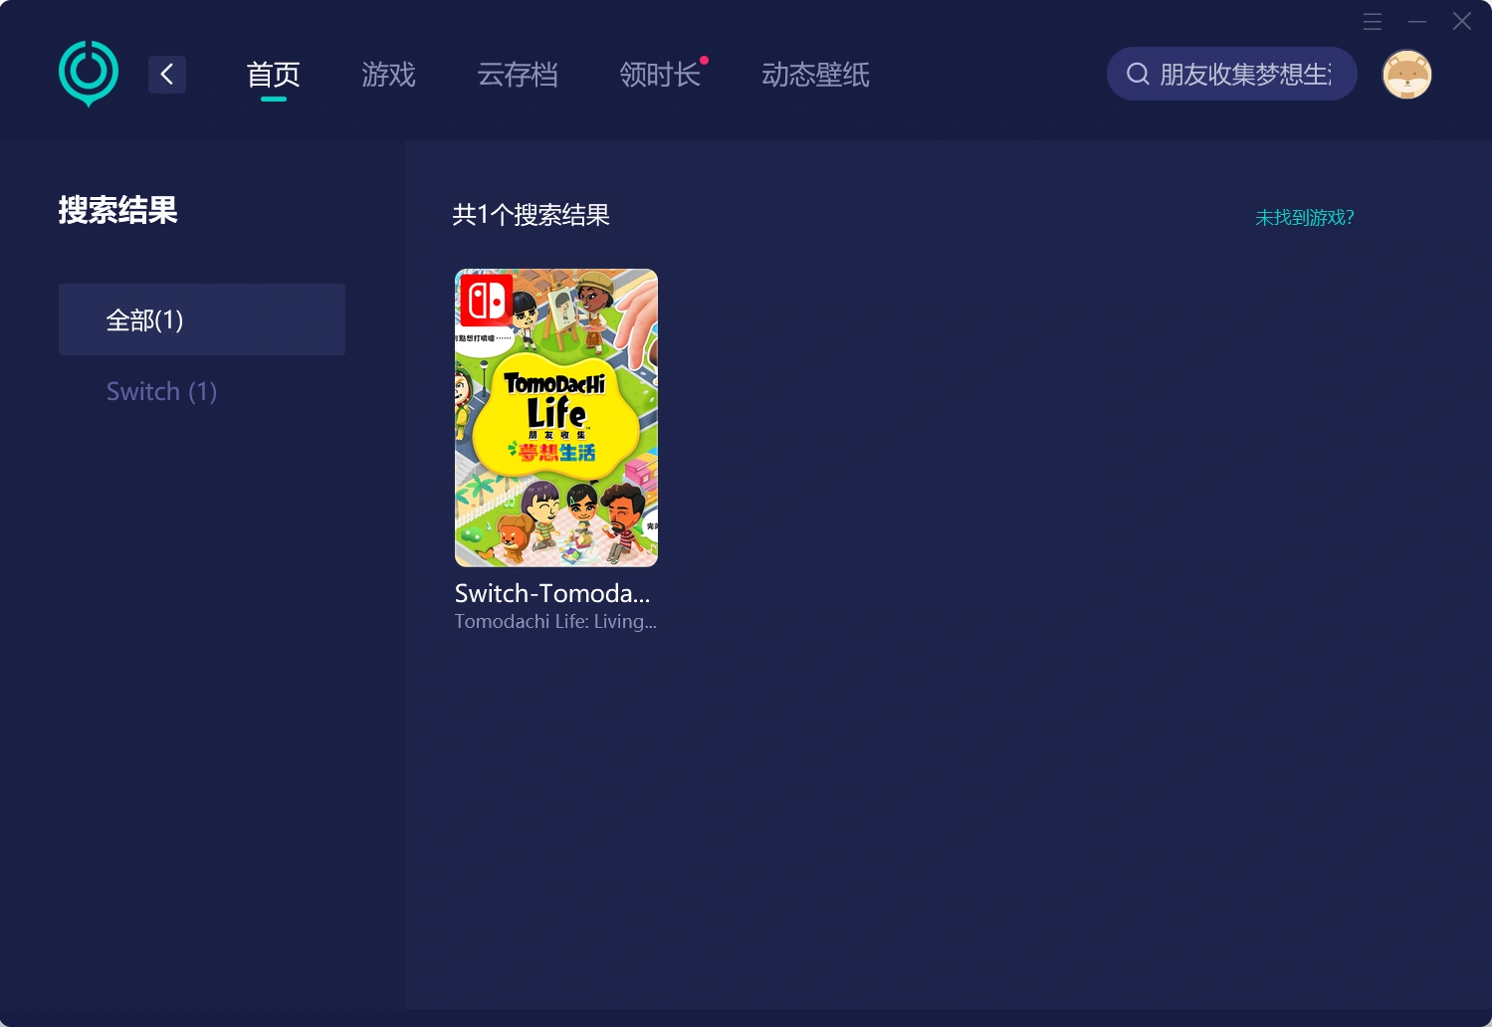Viewport: 1492px width, 1027px height.
Task: Click the search box with 朋友收集梦想生活
Action: (1232, 74)
